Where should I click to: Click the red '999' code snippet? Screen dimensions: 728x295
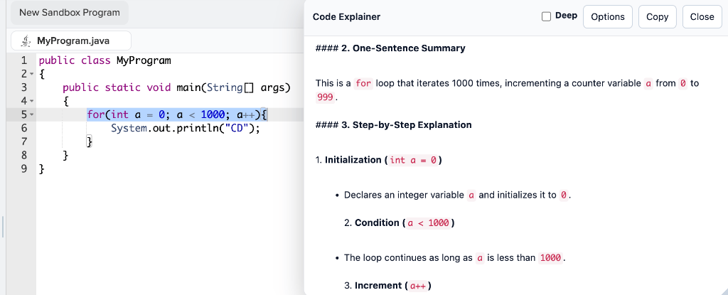click(x=325, y=97)
